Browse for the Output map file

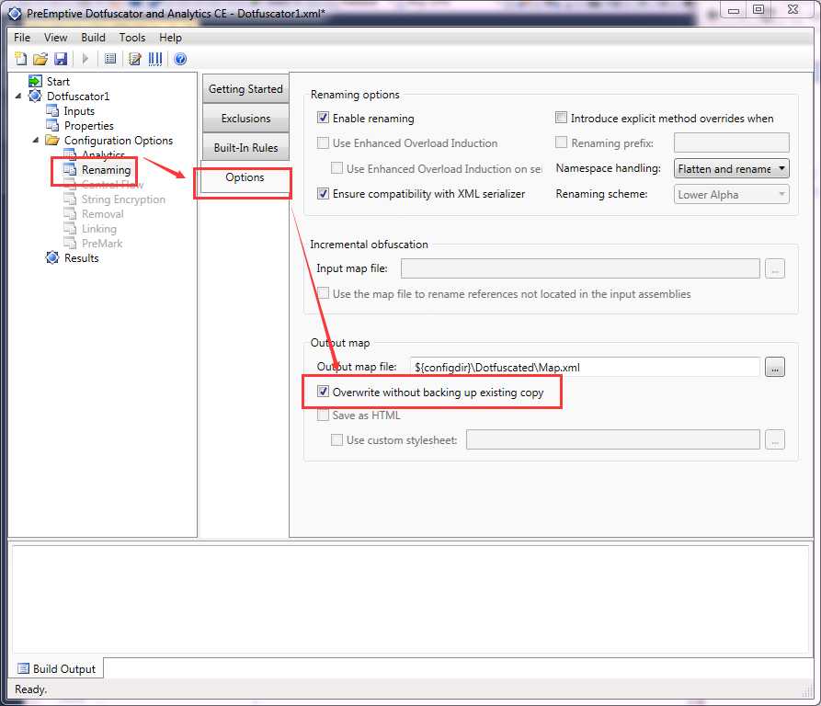(x=775, y=367)
